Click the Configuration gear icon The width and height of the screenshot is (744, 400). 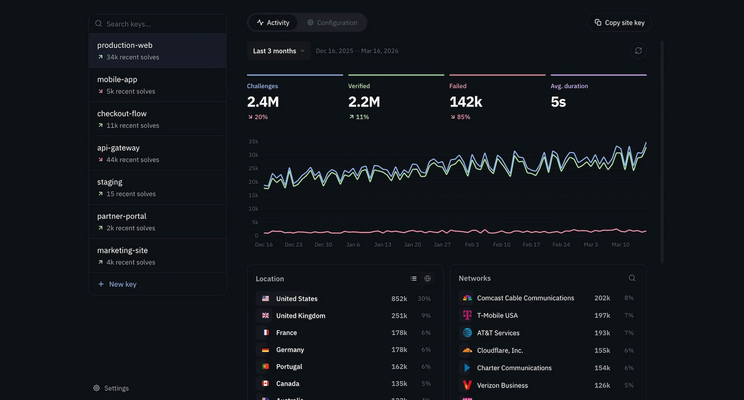[x=310, y=22]
